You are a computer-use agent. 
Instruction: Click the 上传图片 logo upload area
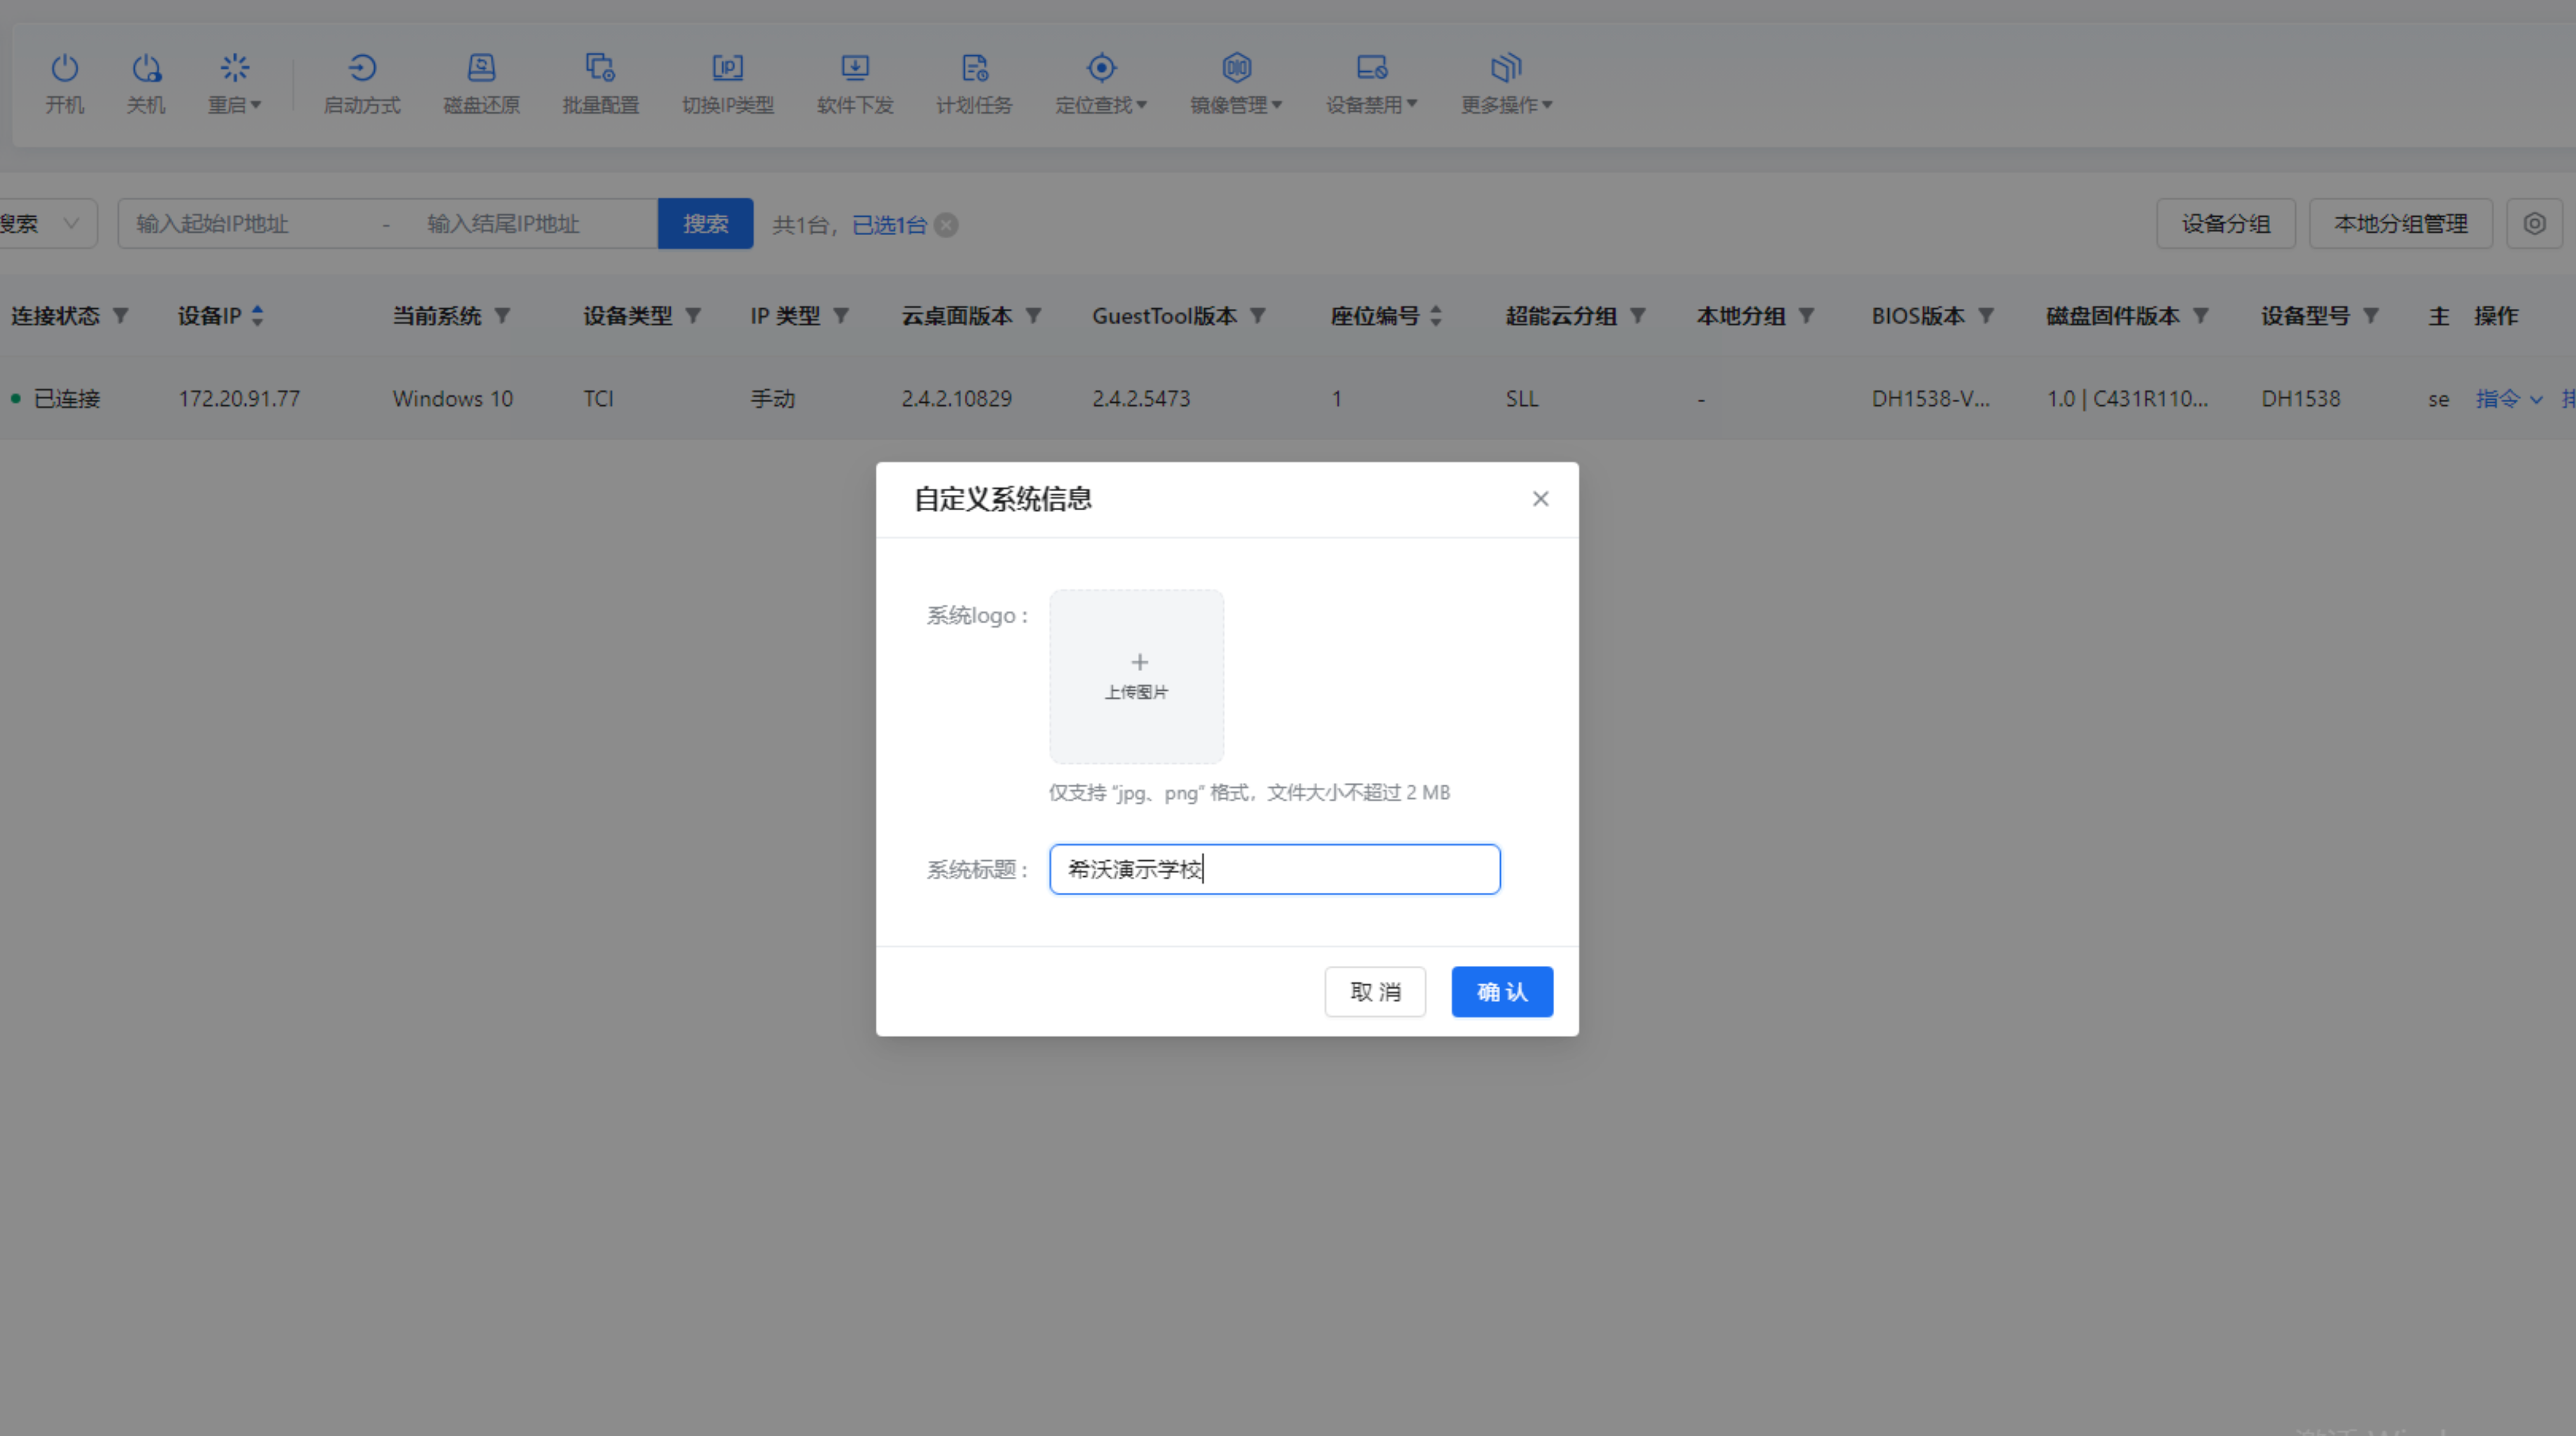click(x=1136, y=677)
